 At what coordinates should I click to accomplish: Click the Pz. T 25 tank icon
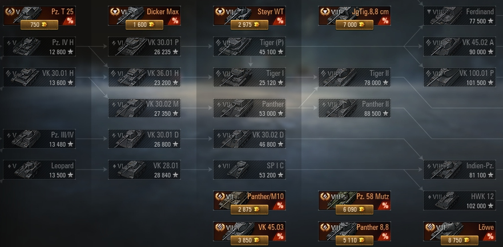click(29, 14)
